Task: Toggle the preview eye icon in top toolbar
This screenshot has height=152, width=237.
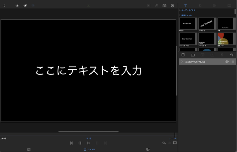Action: click(x=17, y=6)
